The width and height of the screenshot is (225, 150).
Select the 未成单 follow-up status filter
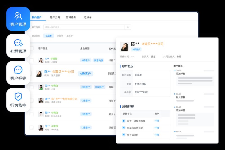(x=60, y=36)
